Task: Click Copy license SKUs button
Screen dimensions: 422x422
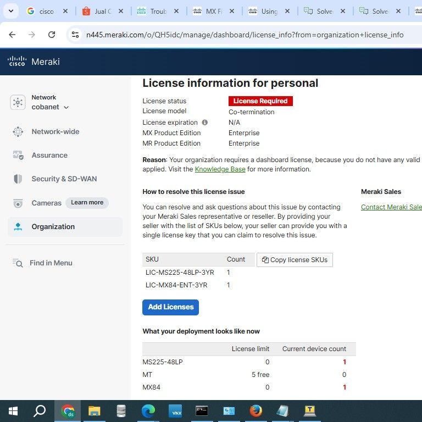Action: pyautogui.click(x=295, y=260)
